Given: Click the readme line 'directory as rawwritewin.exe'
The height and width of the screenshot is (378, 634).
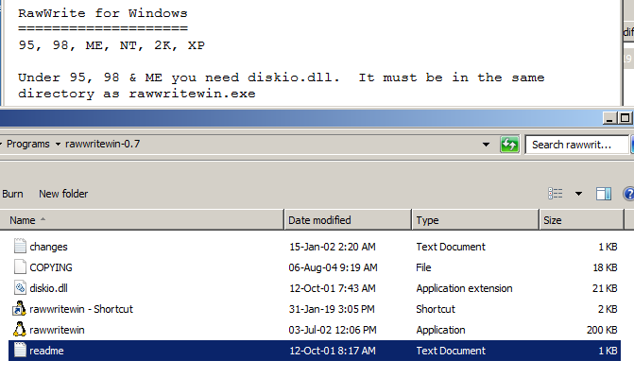Looking at the screenshot, I should tap(137, 94).
